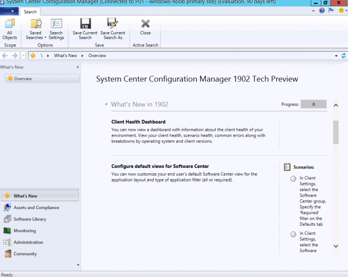Expand the root breadcrumb arrow

(48, 56)
